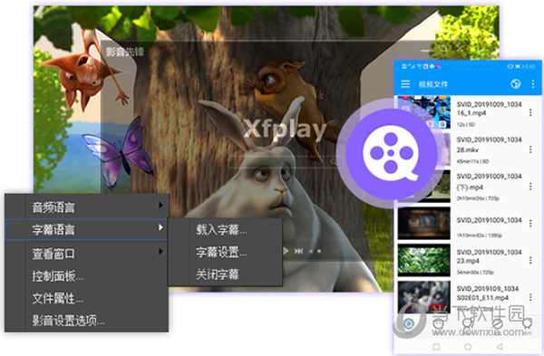Click the 2h10min26s | 720p duration label

(478, 198)
